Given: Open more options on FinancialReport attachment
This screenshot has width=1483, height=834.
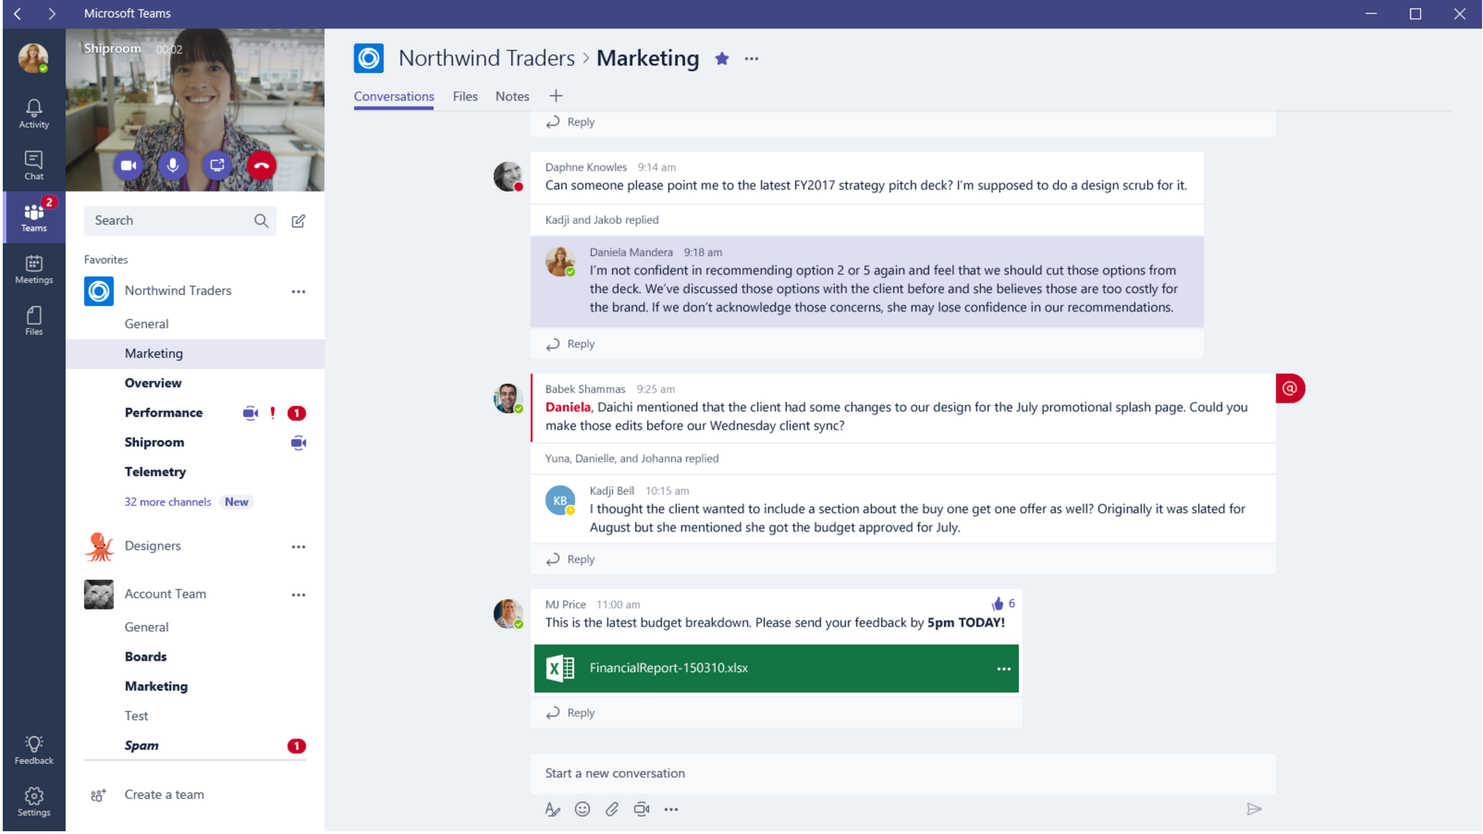Looking at the screenshot, I should [x=1004, y=669].
